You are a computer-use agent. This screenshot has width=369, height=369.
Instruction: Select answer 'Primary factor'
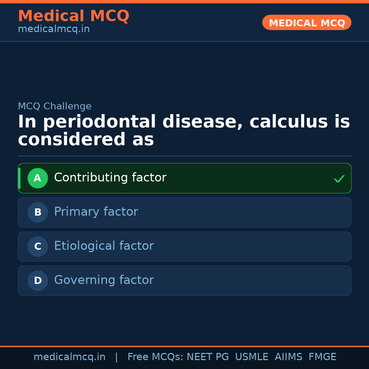(96, 211)
